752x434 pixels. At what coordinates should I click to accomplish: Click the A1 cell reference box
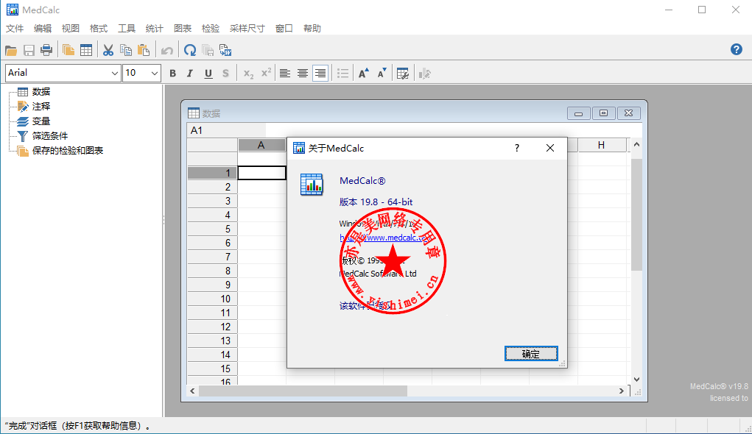pyautogui.click(x=226, y=130)
